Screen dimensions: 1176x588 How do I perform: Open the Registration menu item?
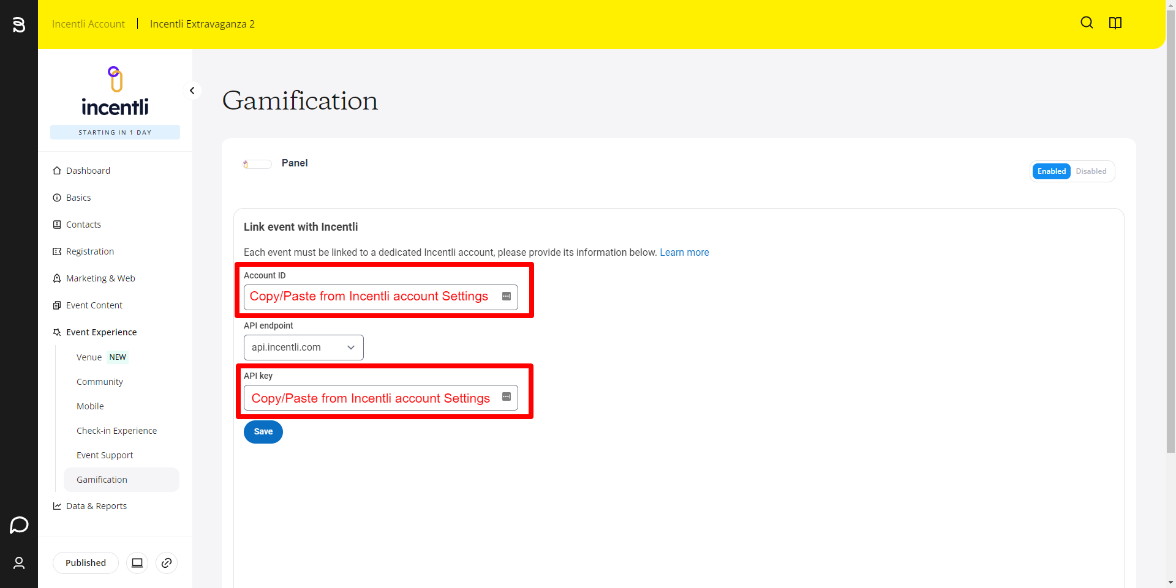tap(90, 251)
